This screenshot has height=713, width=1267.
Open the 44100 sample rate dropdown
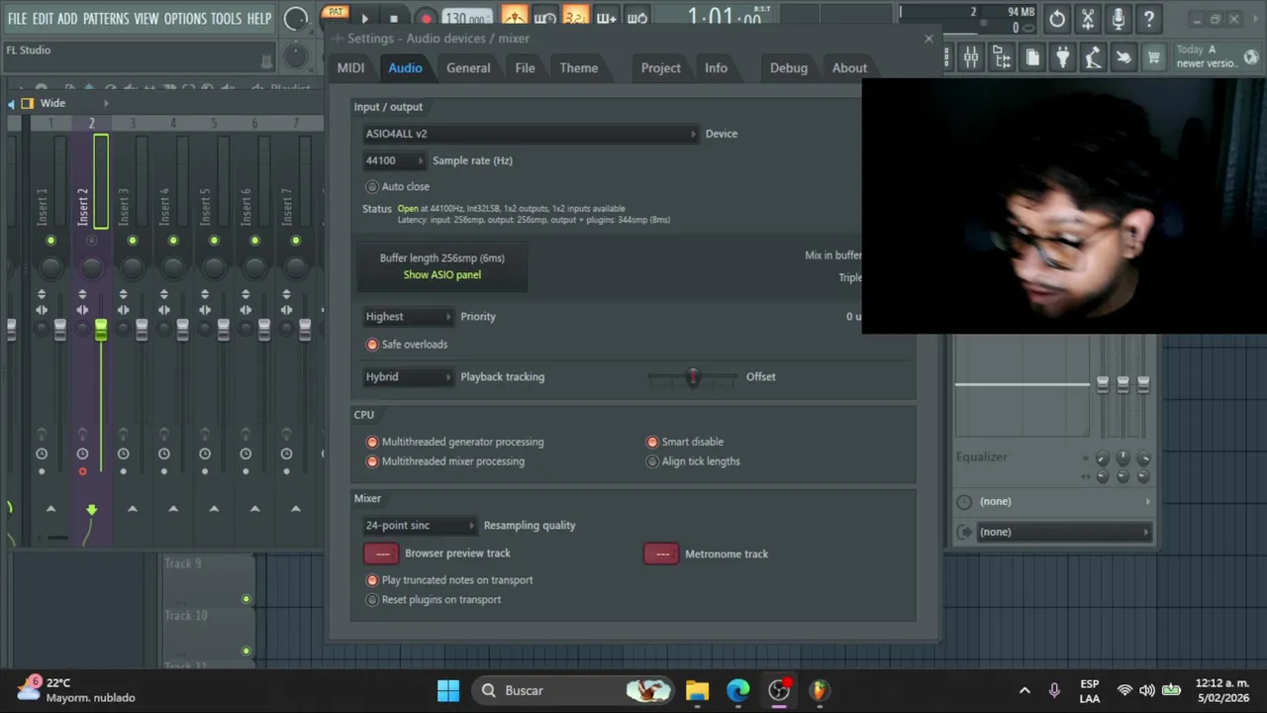click(394, 160)
